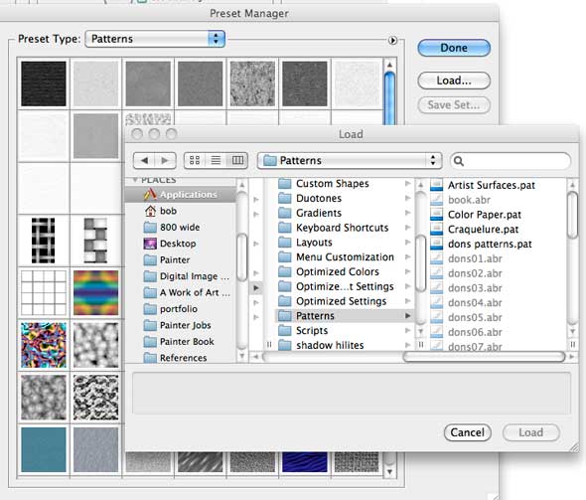Image resolution: width=586 pixels, height=500 pixels.
Task: Open the Preset Type dropdown
Action: [x=155, y=39]
